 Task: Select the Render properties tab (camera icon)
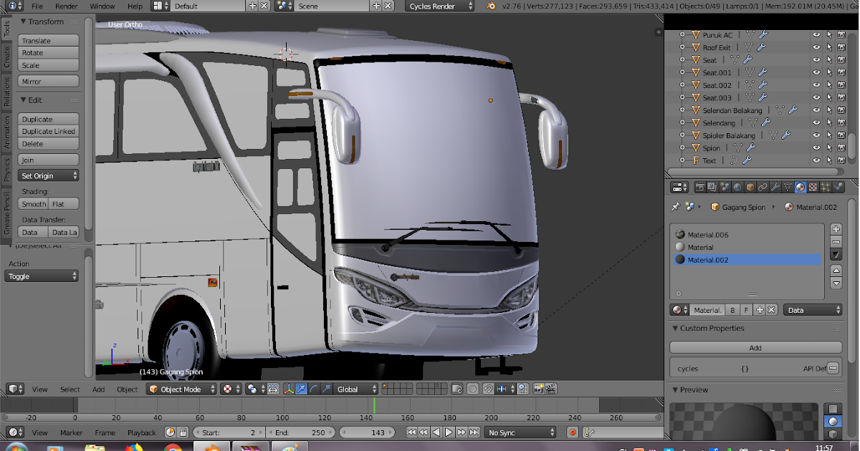point(699,188)
